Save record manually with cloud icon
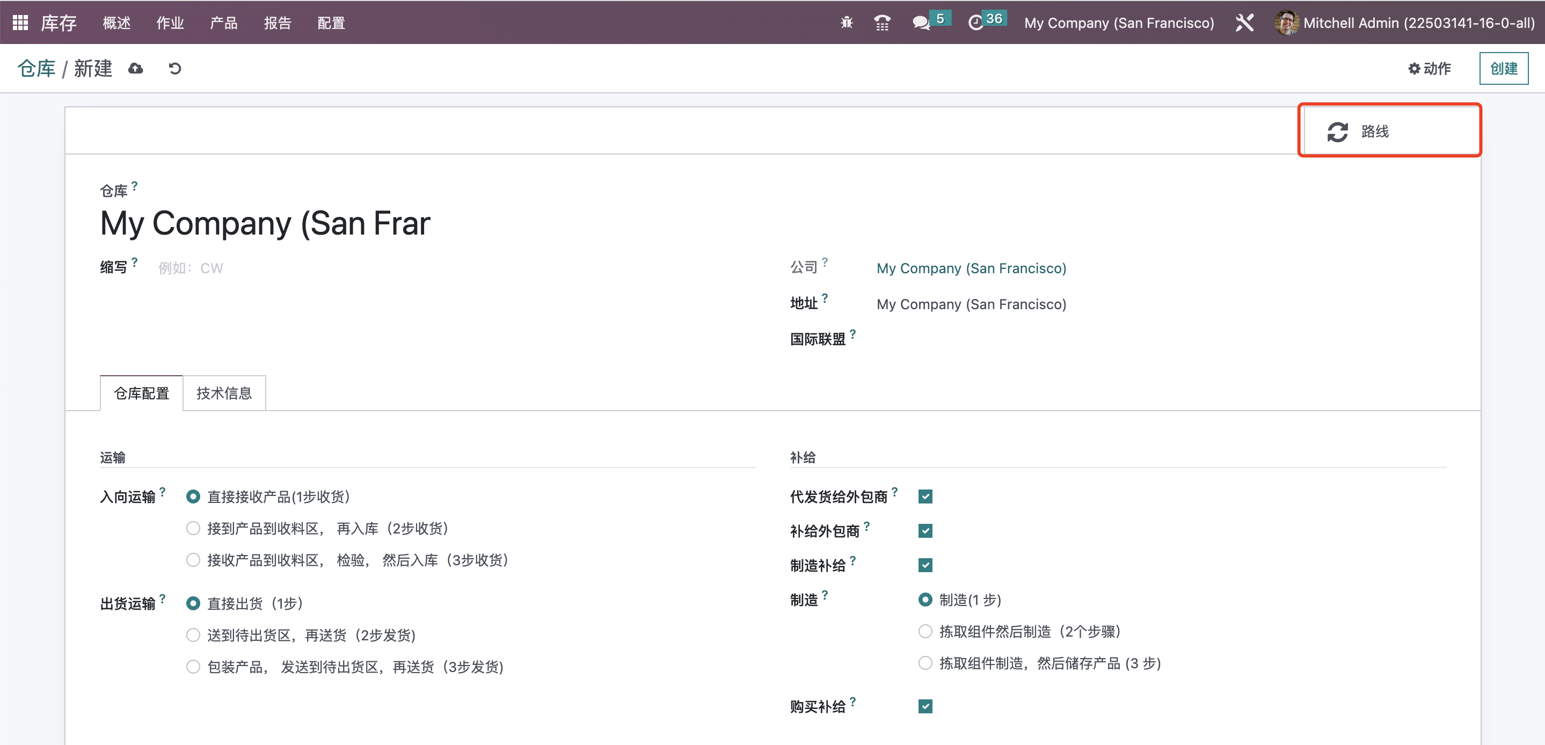Image resolution: width=1545 pixels, height=745 pixels. [135, 68]
